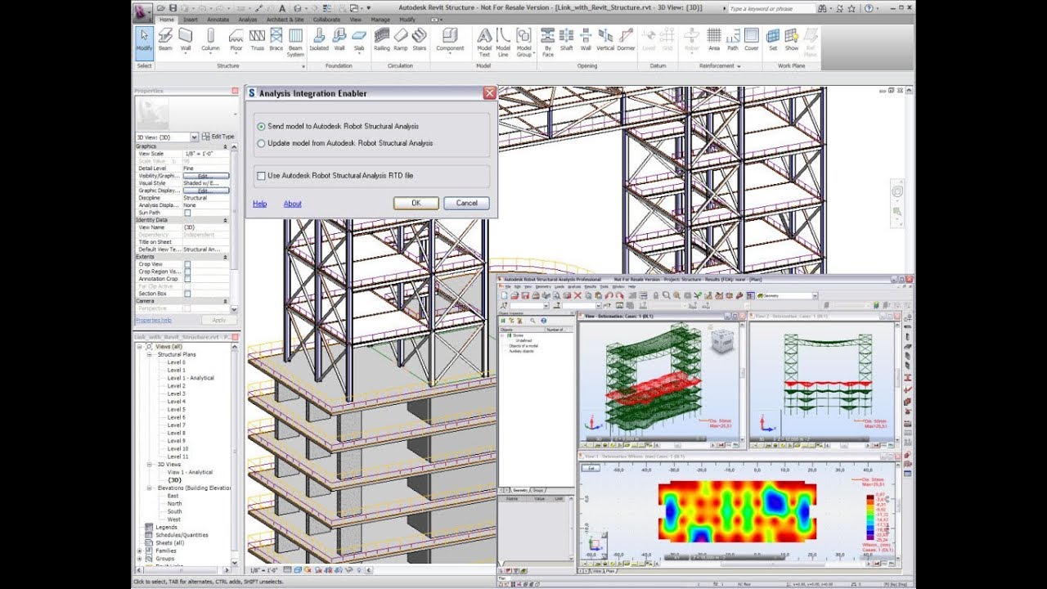Select the Model Text tool

pyautogui.click(x=484, y=42)
